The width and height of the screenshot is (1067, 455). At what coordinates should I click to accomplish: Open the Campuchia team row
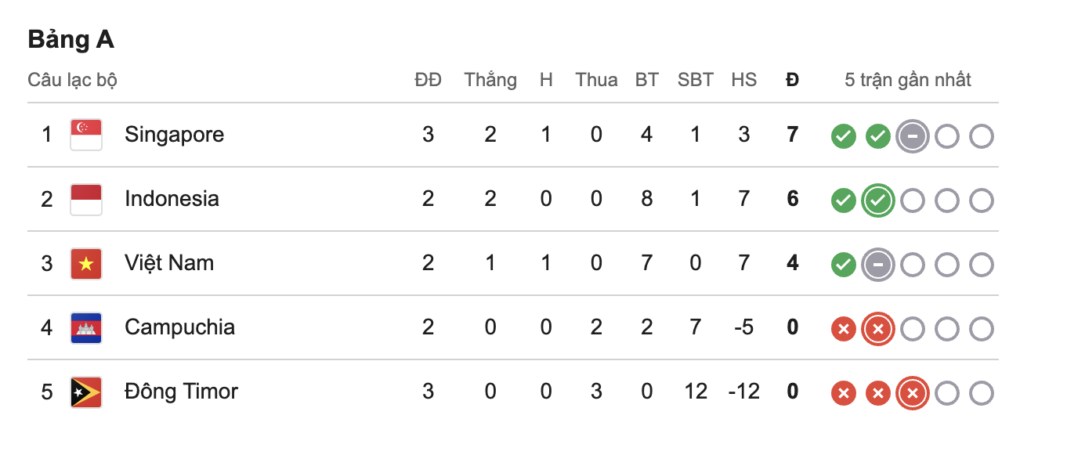click(513, 327)
